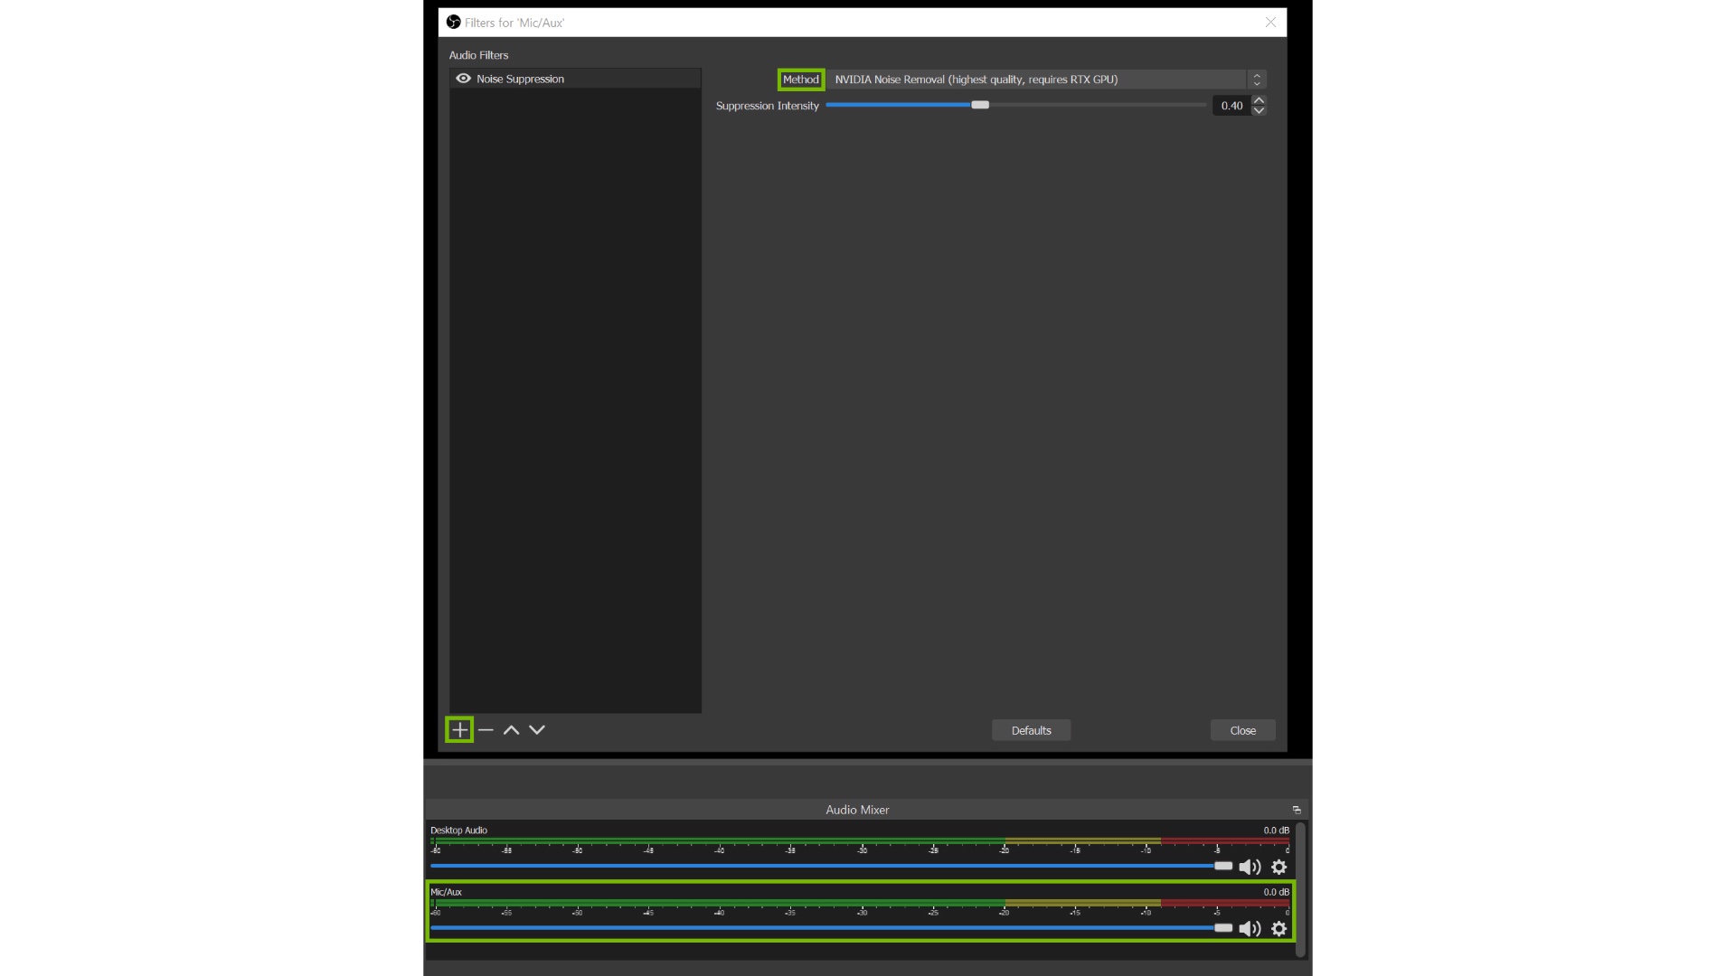This screenshot has width=1736, height=976.
Task: Click the Defaults button
Action: point(1031,730)
